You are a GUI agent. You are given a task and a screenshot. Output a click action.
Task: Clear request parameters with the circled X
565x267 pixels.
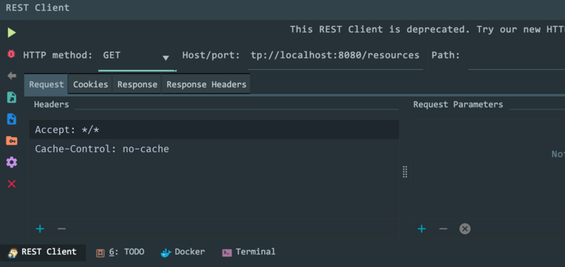pyautogui.click(x=465, y=229)
